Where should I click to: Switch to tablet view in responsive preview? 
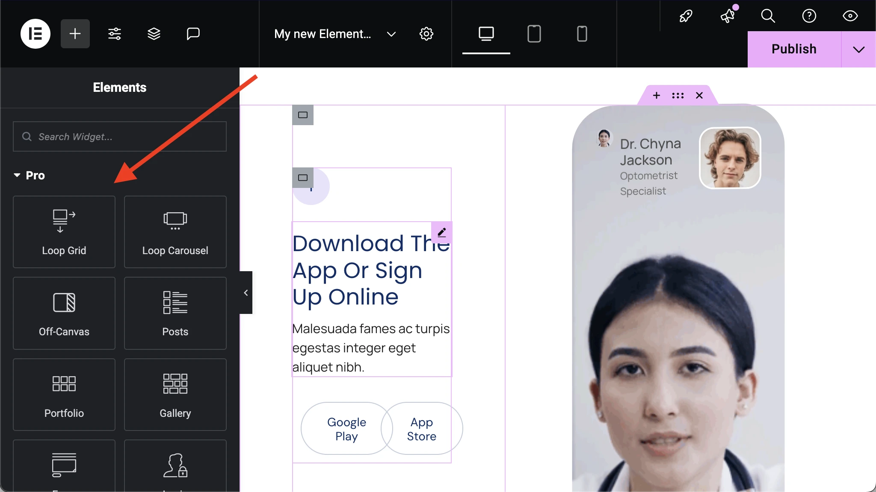(534, 34)
